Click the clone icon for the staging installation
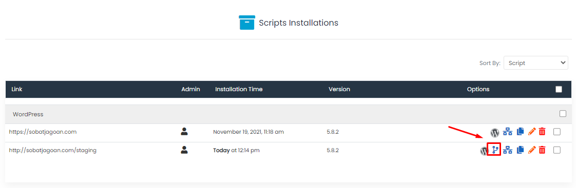This screenshot has width=576, height=188. click(520, 150)
